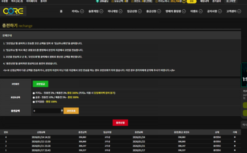Expand the check-circle icon beside 슬롯게임
This screenshot has width=247, height=153.
click(101, 11)
